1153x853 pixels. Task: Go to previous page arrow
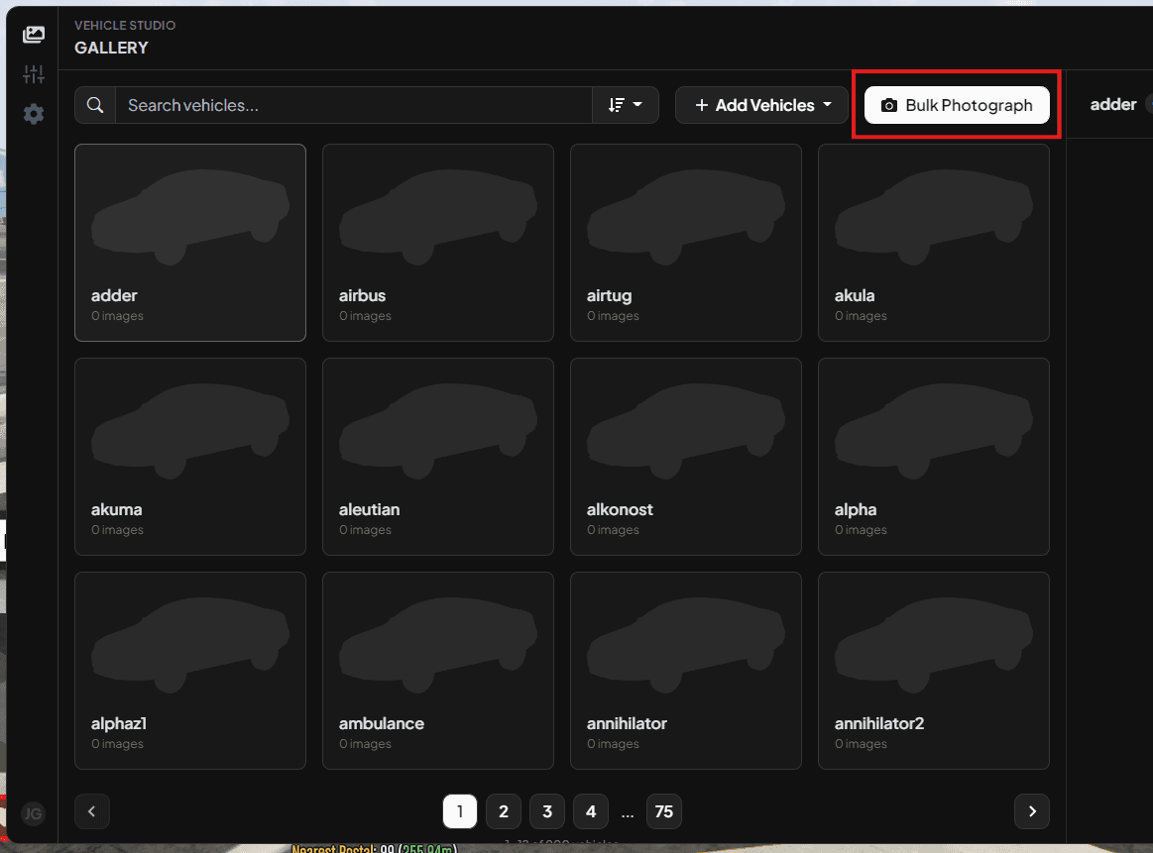pyautogui.click(x=92, y=811)
